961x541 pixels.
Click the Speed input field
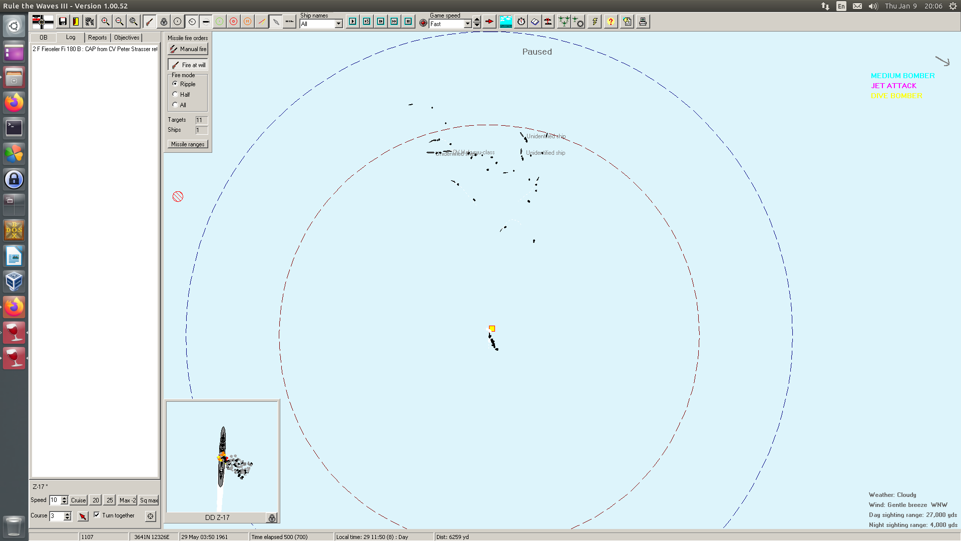55,500
